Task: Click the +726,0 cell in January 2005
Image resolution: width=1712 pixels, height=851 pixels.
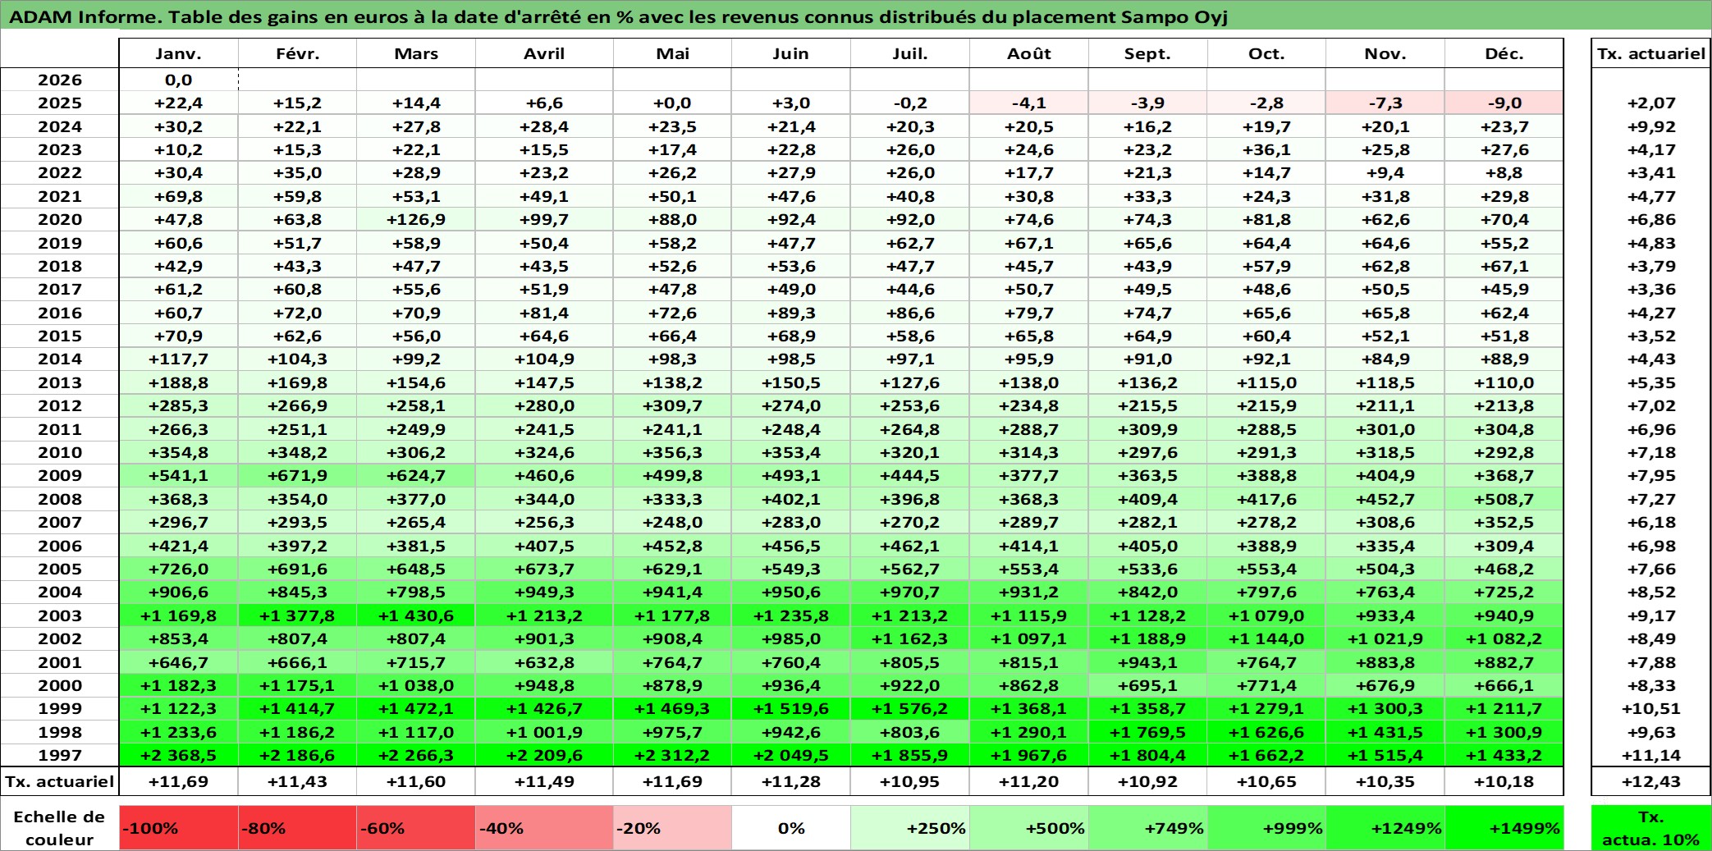Action: [x=178, y=569]
